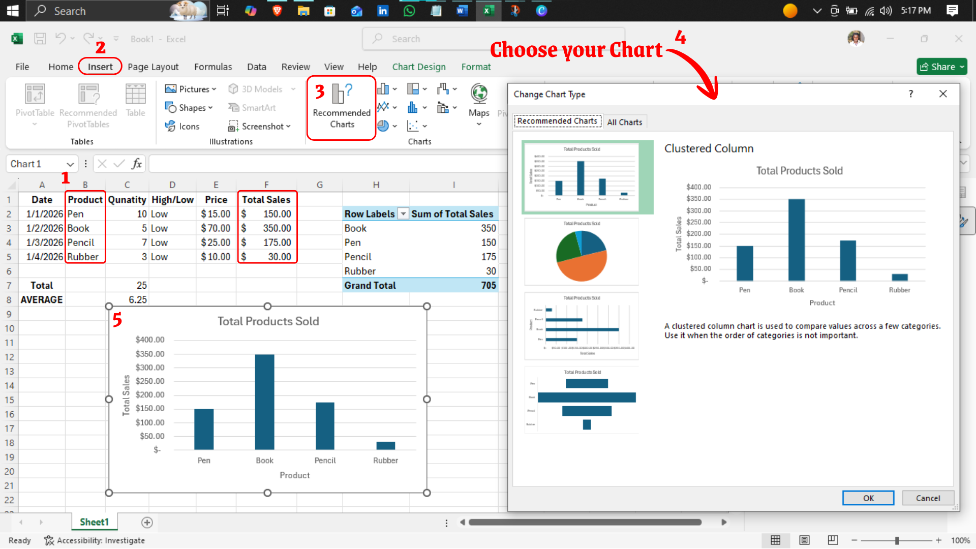Expand the Name Box dropdown arrow

(70, 164)
